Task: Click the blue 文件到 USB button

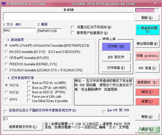Action: pyautogui.click(x=116, y=46)
